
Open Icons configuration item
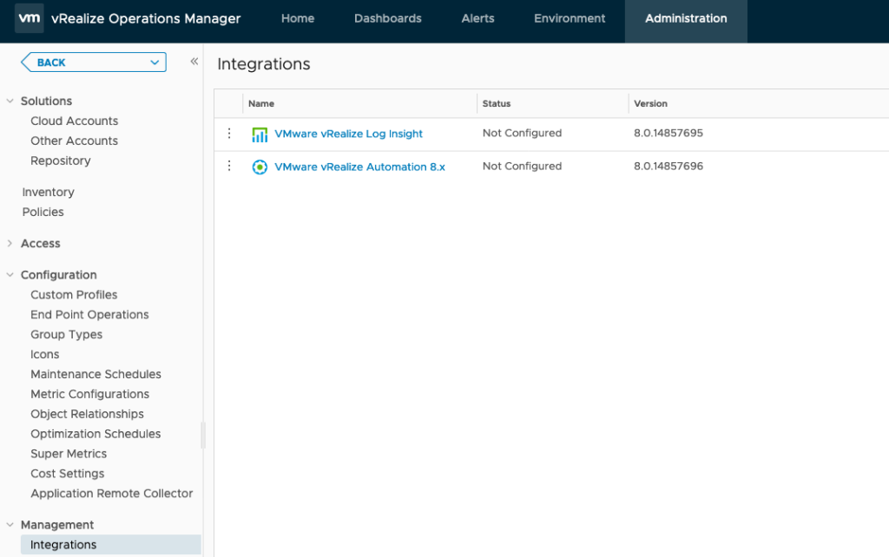[x=45, y=354]
